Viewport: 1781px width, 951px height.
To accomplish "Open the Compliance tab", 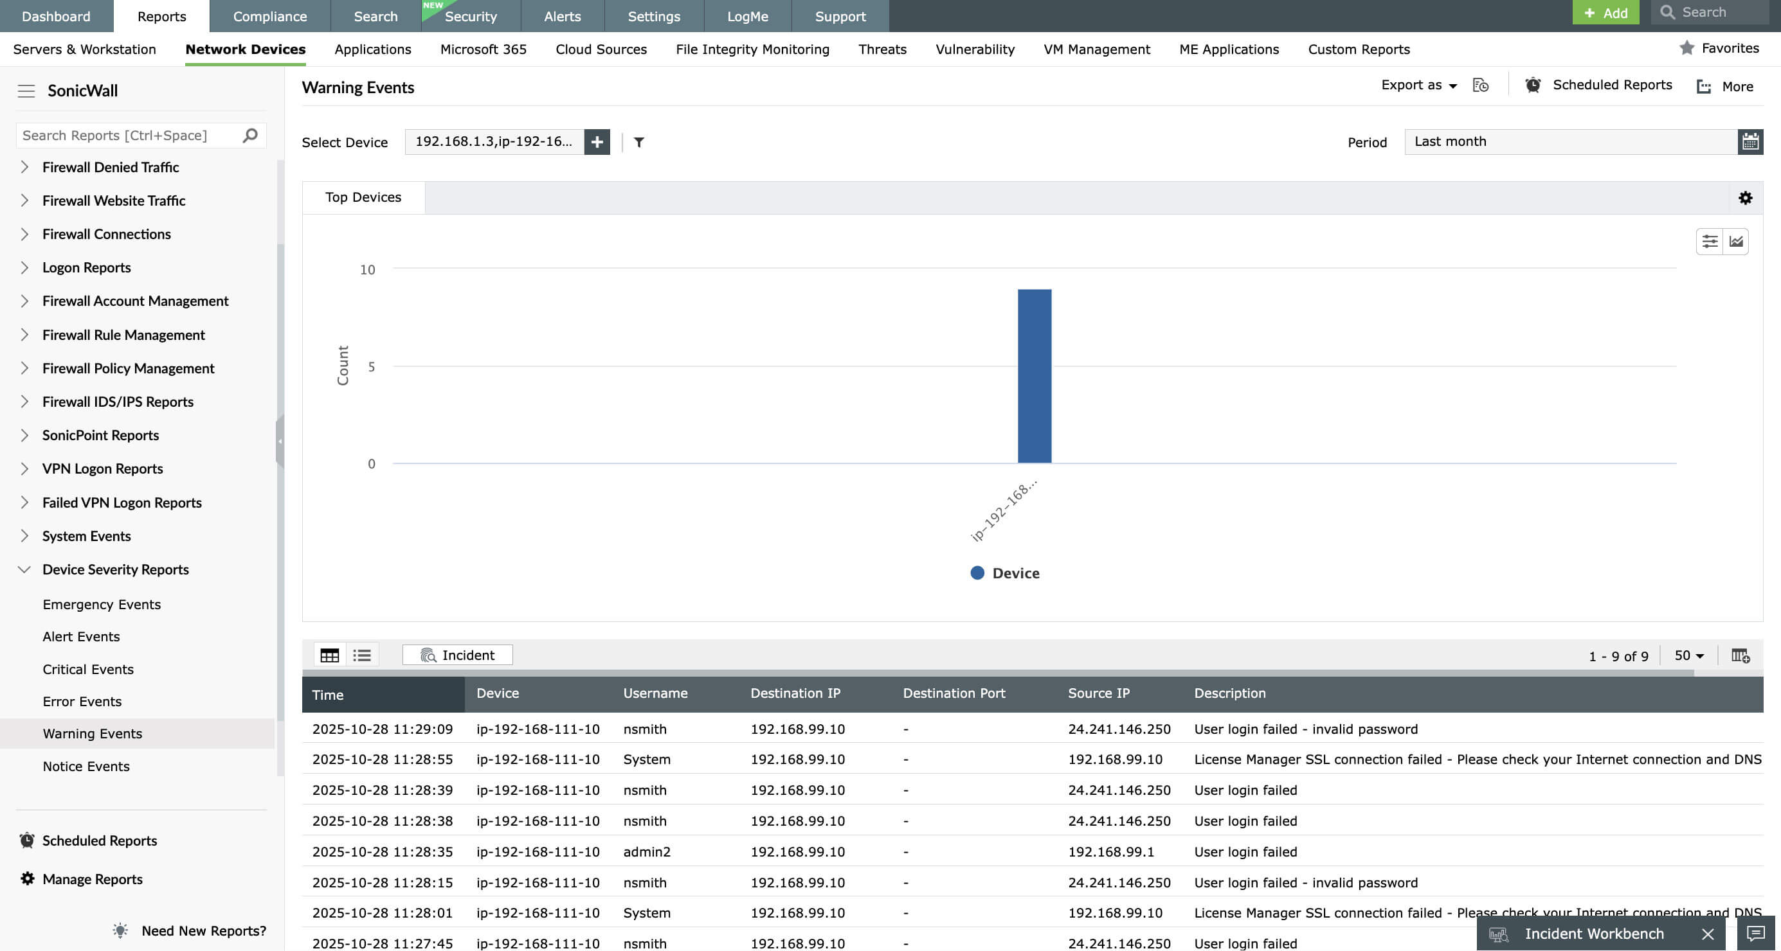I will [x=269, y=16].
